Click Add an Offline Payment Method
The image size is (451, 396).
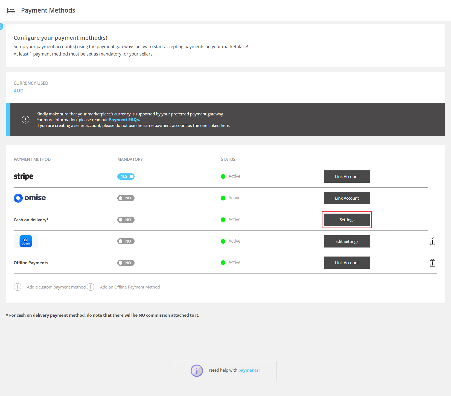tap(130, 287)
